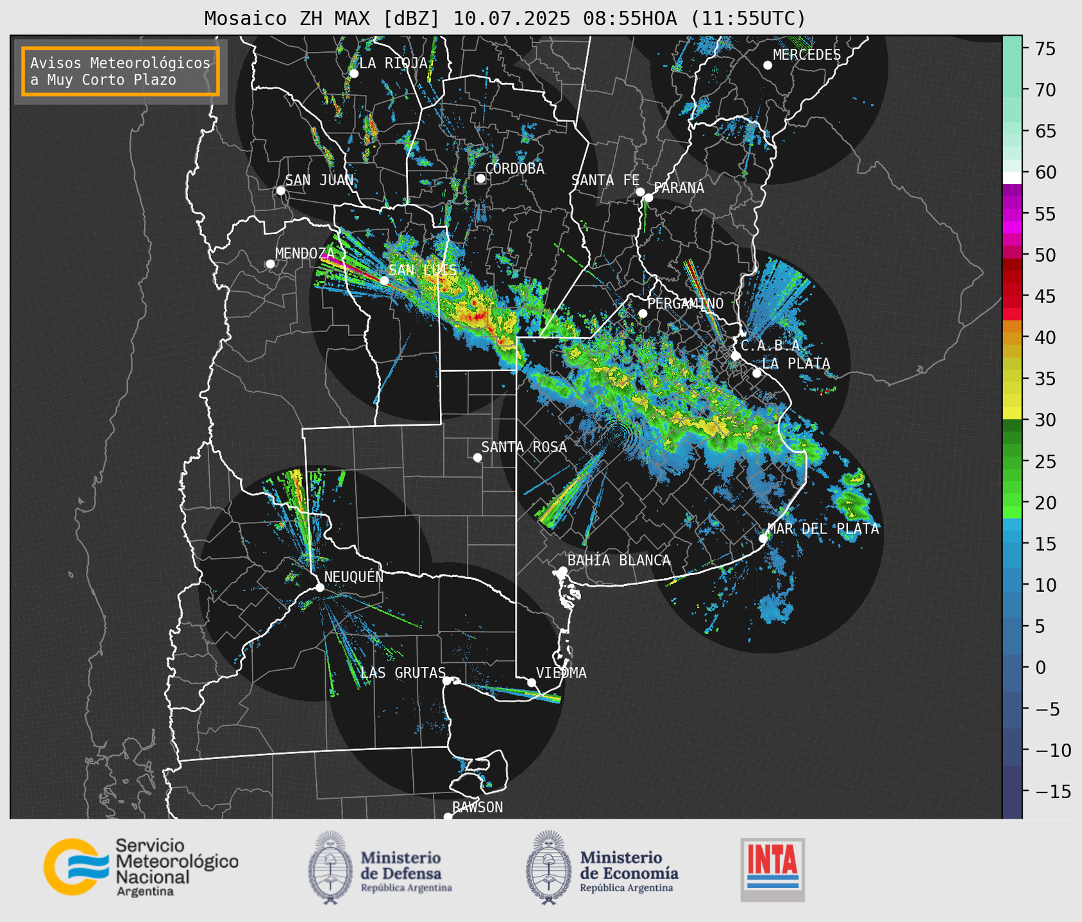The width and height of the screenshot is (1082, 922).
Task: Click the Rawson city marker dot
Action: click(448, 817)
